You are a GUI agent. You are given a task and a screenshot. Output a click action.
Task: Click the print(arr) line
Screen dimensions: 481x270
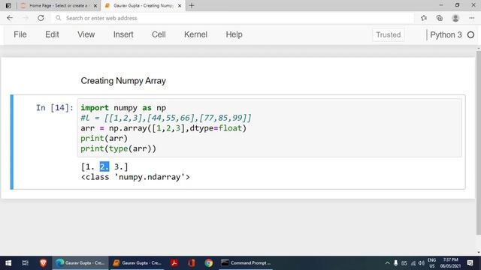coord(104,138)
